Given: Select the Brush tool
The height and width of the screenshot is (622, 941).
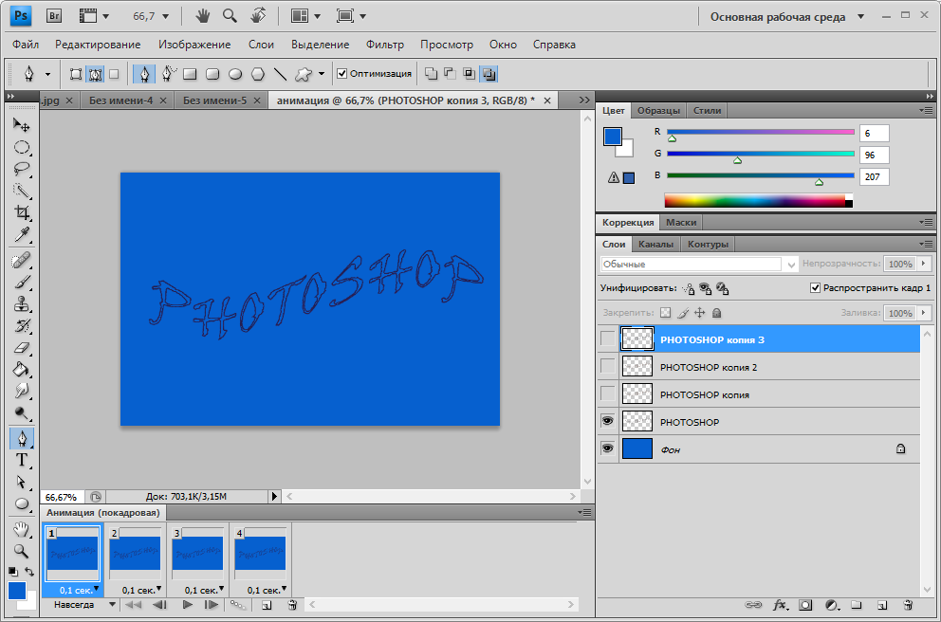Looking at the screenshot, I should click(22, 283).
